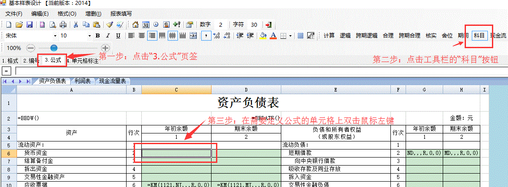Toggle bold formatting
Screen dimensions: 508x187
pyautogui.click(x=97, y=36)
